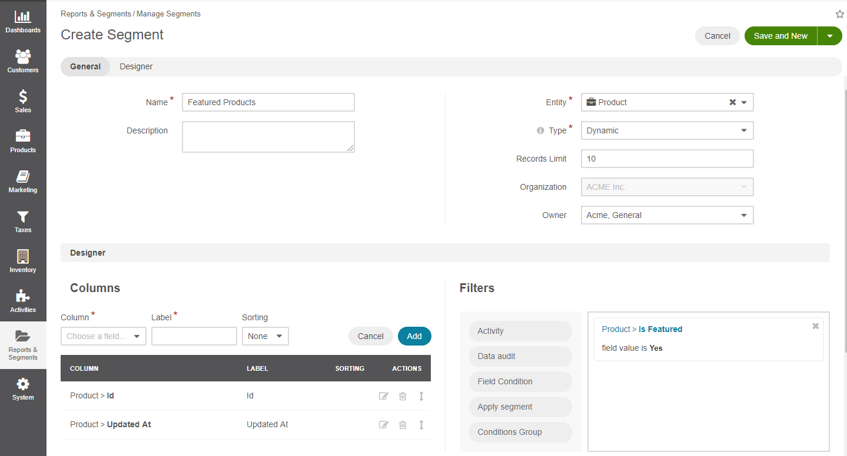Viewport: 847px width, 456px height.
Task: Switch to the Designer tab
Action: click(136, 66)
